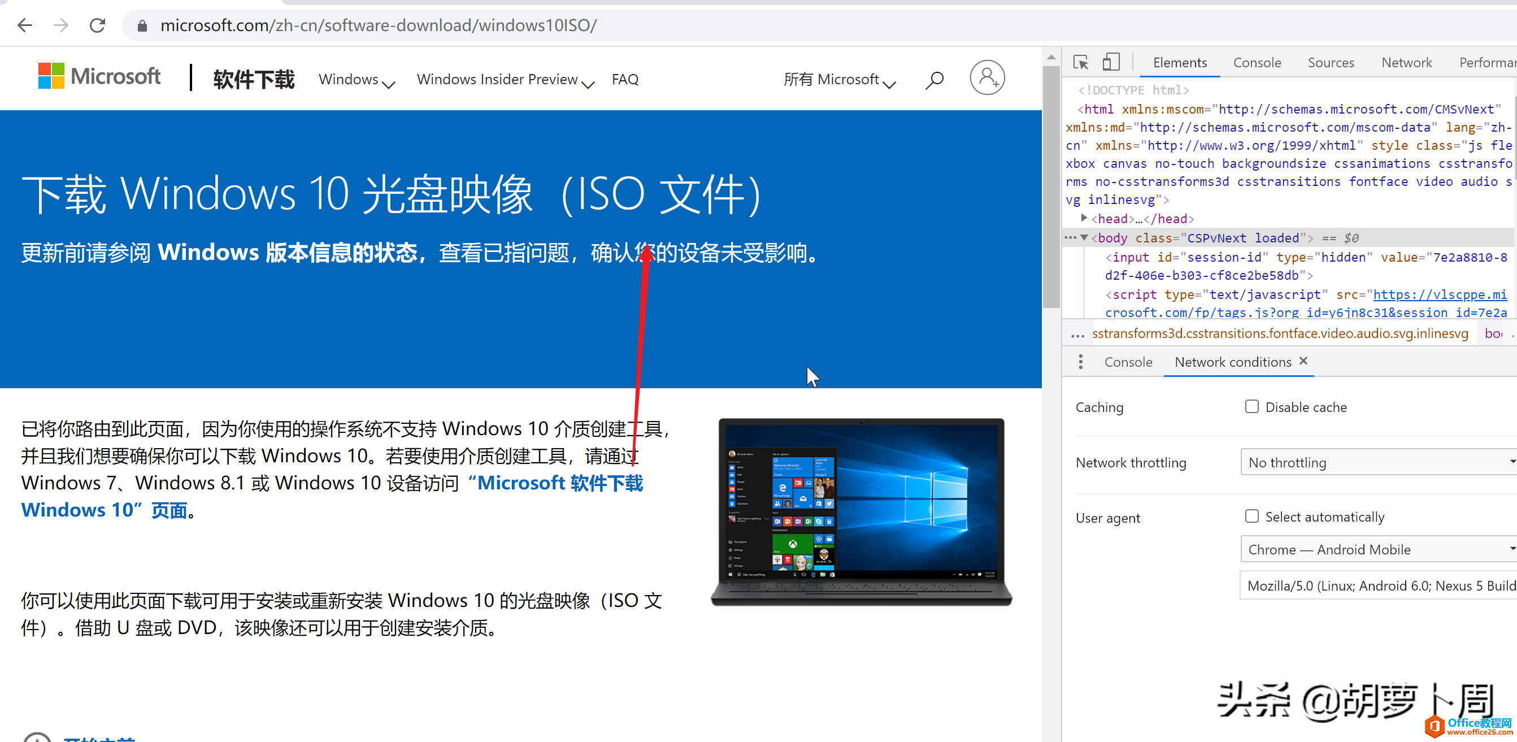Toggle the device toolbar icon in DevTools
Viewport: 1517px width, 742px height.
[x=1111, y=62]
